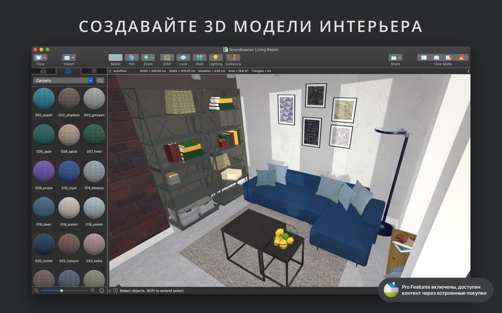The image size is (502, 313).
Task: Click the Select arrow tool button
Action: [x=115, y=58]
